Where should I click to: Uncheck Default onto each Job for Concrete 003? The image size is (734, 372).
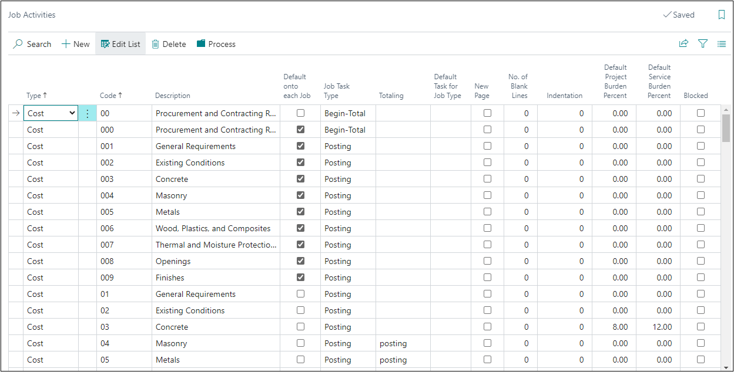(301, 179)
